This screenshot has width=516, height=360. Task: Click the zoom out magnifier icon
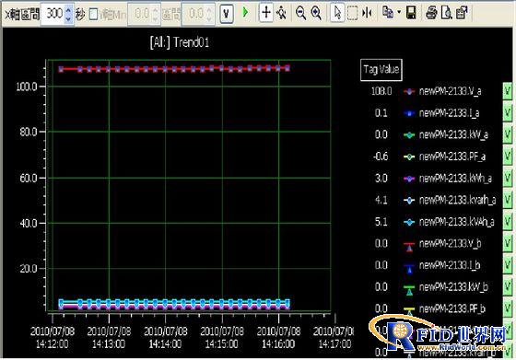coord(300,13)
